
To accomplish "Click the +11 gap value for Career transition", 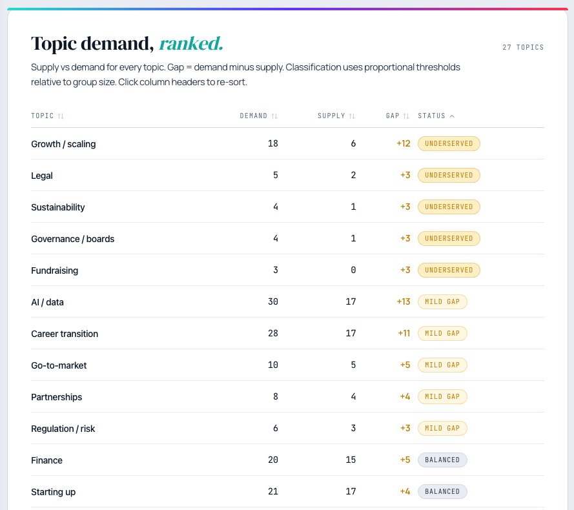I will (x=404, y=333).
